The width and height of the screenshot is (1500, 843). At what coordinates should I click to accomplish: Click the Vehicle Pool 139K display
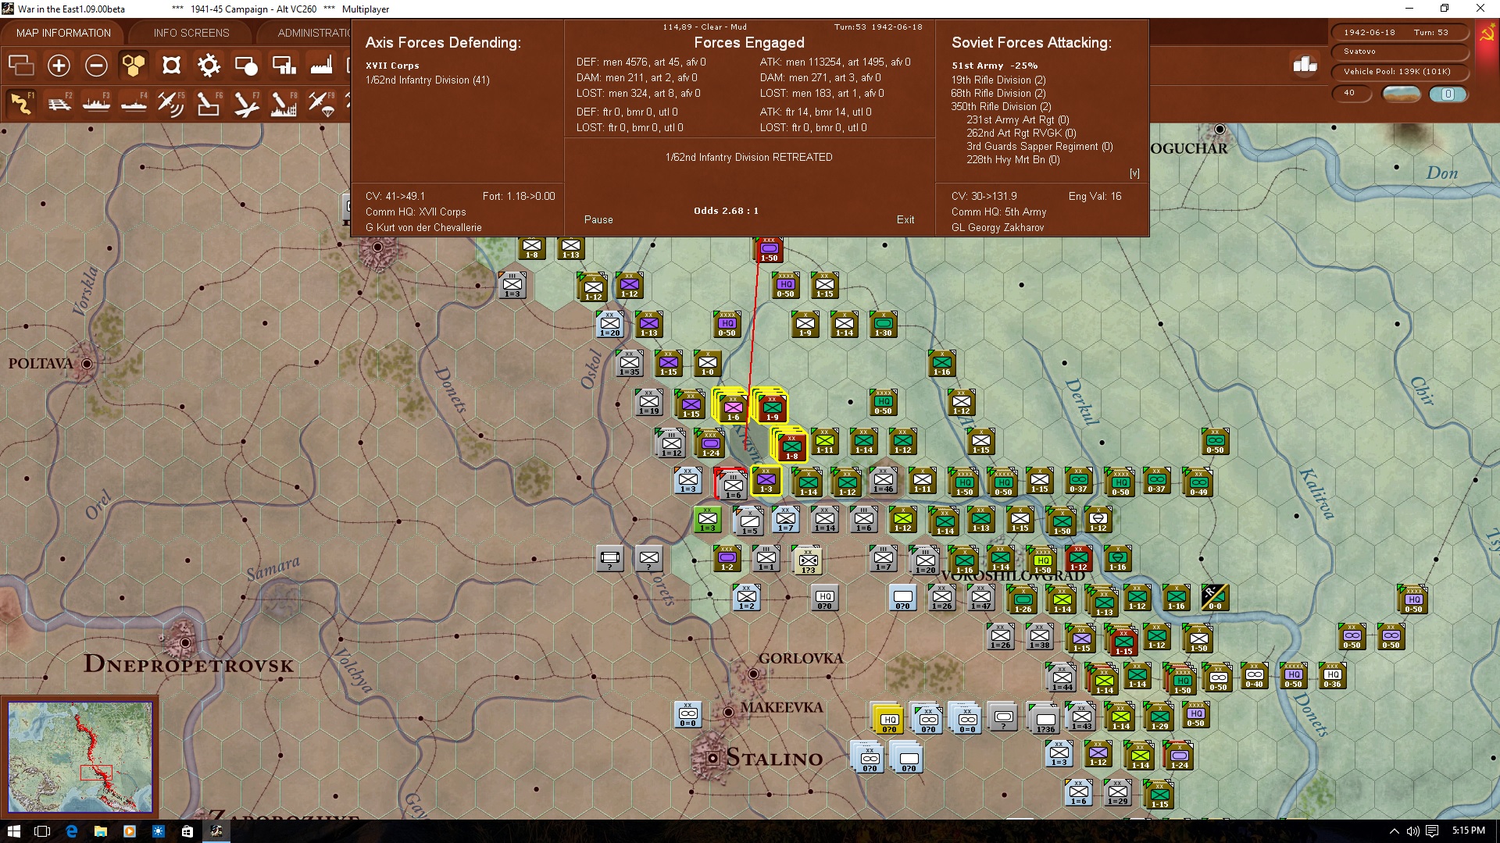click(1399, 72)
